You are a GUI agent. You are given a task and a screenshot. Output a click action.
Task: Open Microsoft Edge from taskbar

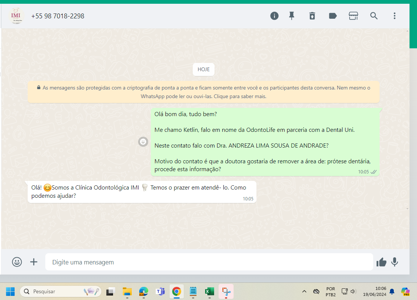(x=144, y=291)
